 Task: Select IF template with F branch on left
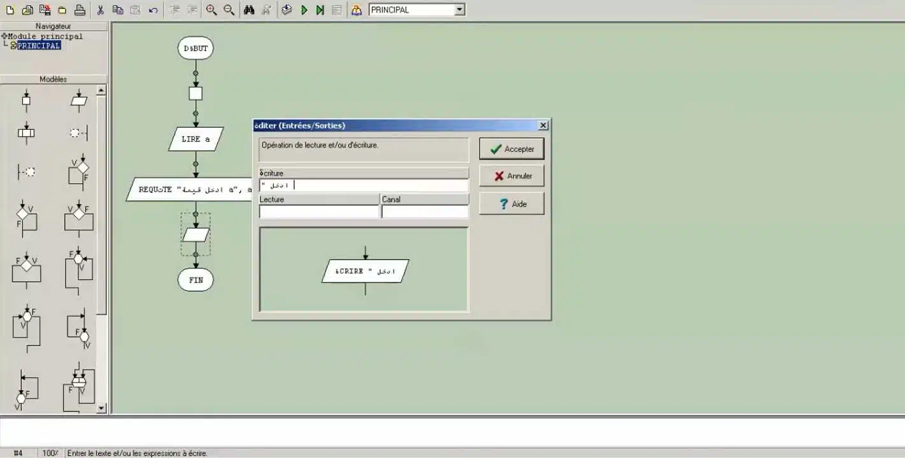click(x=26, y=218)
